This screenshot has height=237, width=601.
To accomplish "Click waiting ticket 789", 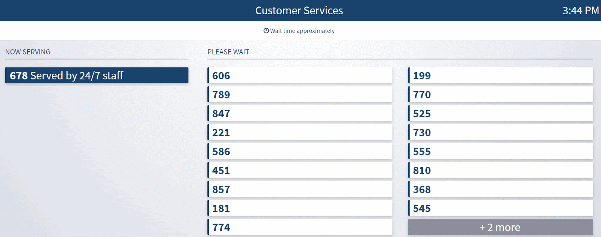I will pos(300,95).
